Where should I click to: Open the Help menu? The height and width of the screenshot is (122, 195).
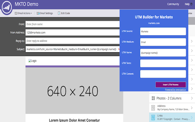[188, 4]
